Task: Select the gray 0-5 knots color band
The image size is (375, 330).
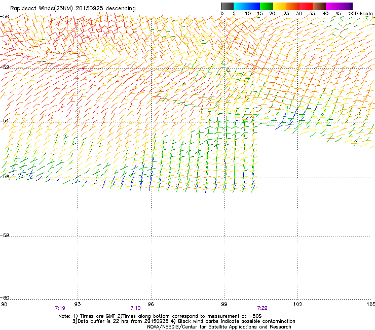Action: [x=227, y=6]
